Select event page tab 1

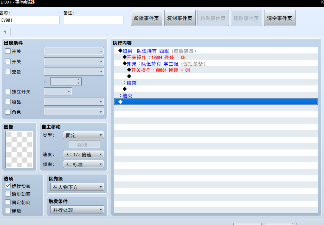[x=5, y=32]
